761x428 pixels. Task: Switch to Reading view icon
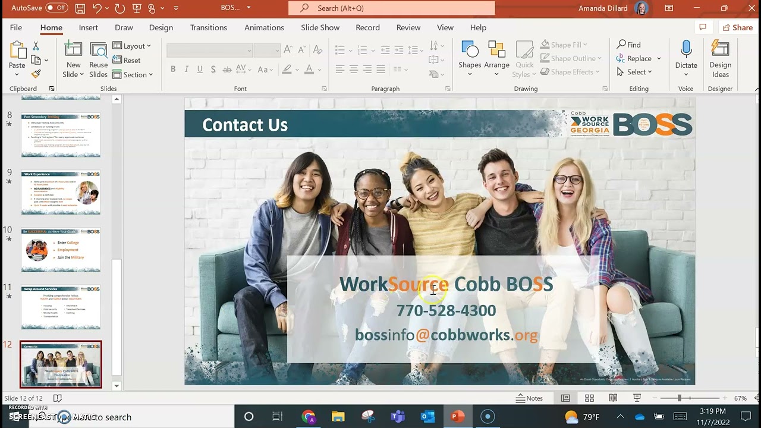point(613,398)
